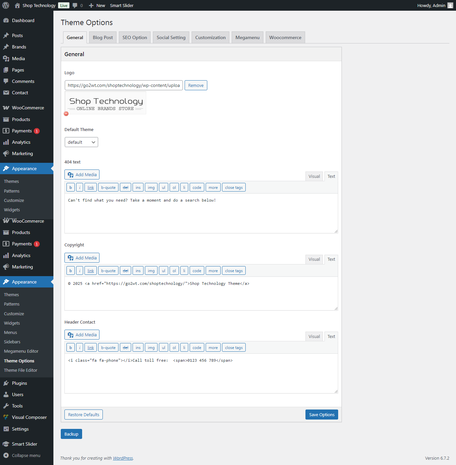The height and width of the screenshot is (465, 456).
Task: Click Add Media in the 404 text section
Action: tap(82, 175)
